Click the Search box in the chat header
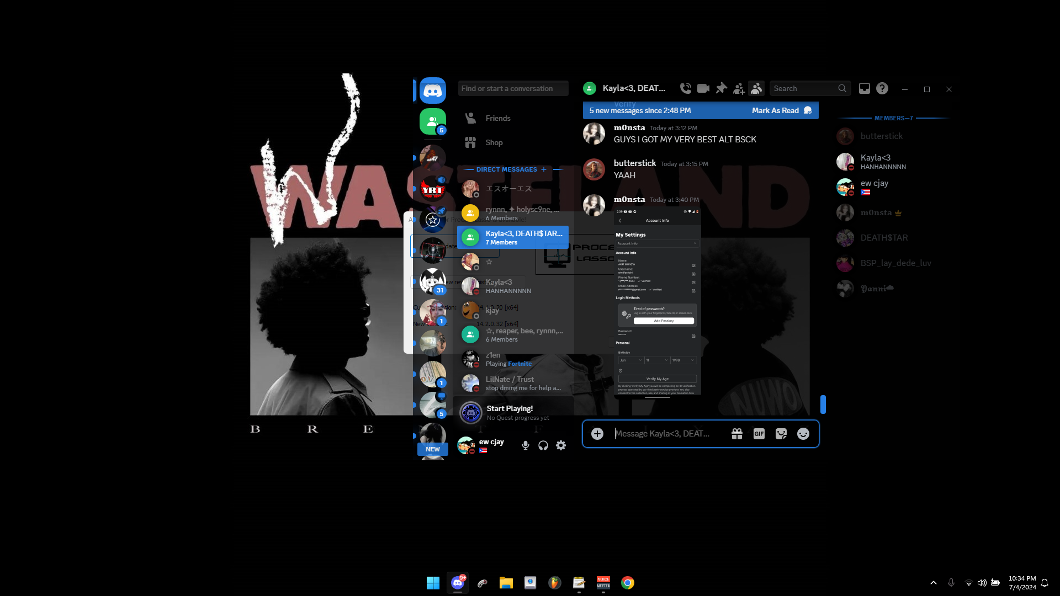 point(810,88)
